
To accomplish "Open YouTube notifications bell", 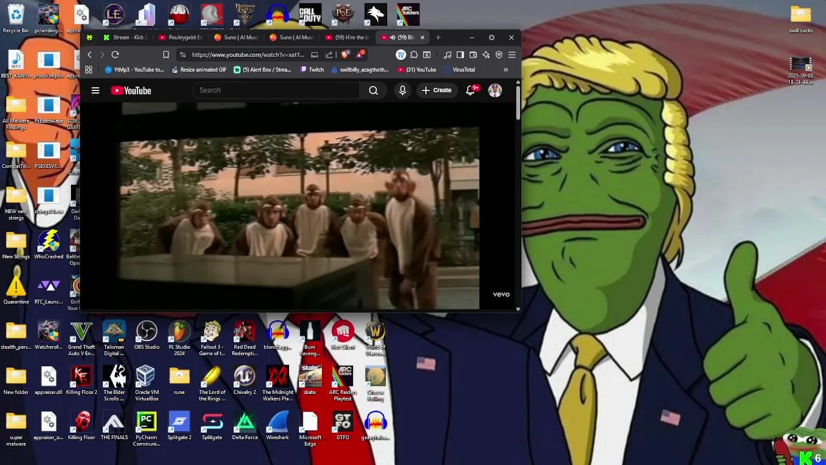I will pos(471,90).
